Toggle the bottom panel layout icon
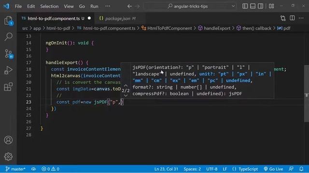This screenshot has height=173, width=309. click(253, 6)
